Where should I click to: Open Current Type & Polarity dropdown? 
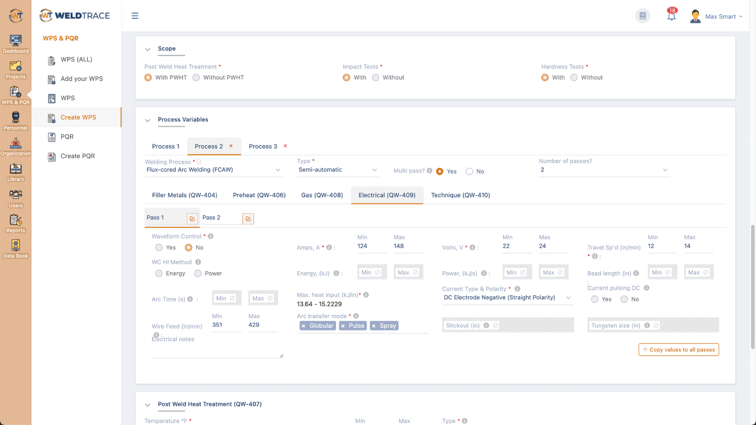[x=507, y=298]
